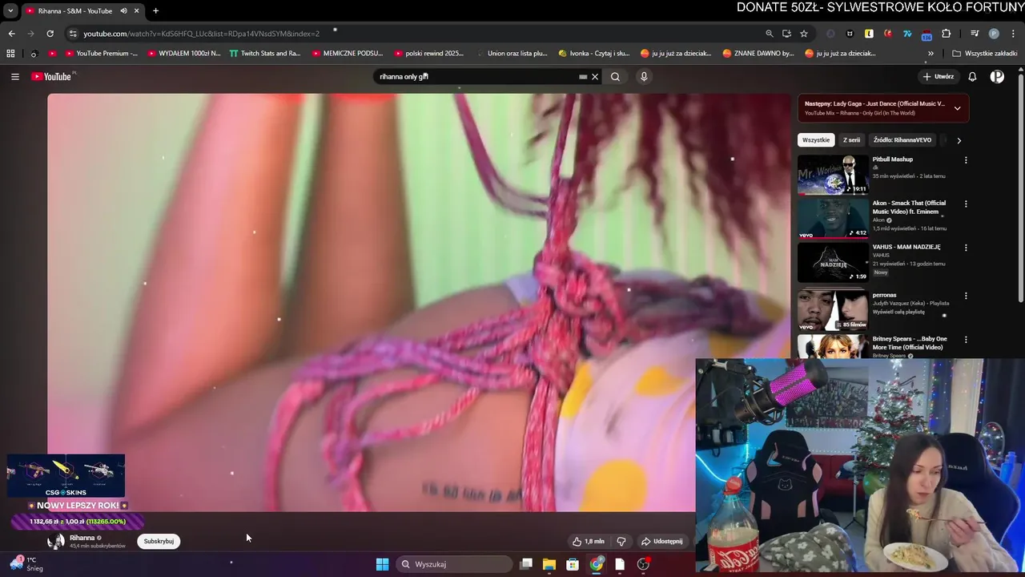The width and height of the screenshot is (1025, 577).
Task: Open Union oraz lista plu... bookmark
Action: (x=511, y=54)
